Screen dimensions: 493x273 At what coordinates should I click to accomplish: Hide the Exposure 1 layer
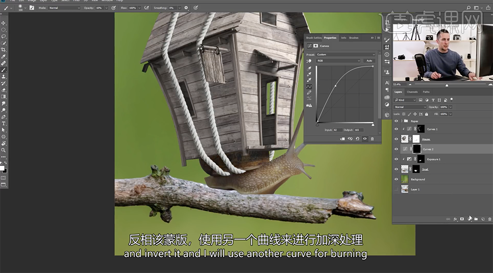click(396, 159)
